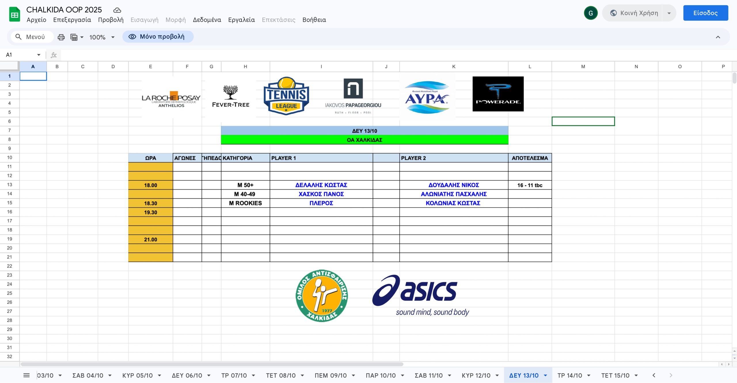The image size is (737, 383).
Task: Switch to the ΤΡ 14/10 sheet tab
Action: click(569, 375)
